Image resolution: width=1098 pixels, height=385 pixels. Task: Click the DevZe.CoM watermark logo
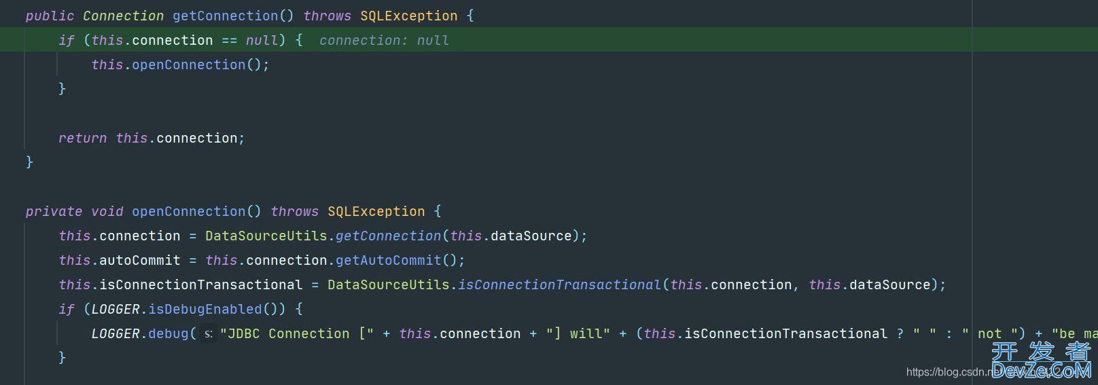tap(1040, 361)
